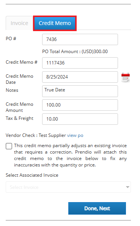Focus the PO # field containing 7436
This screenshot has width=140, height=226.
80,39
